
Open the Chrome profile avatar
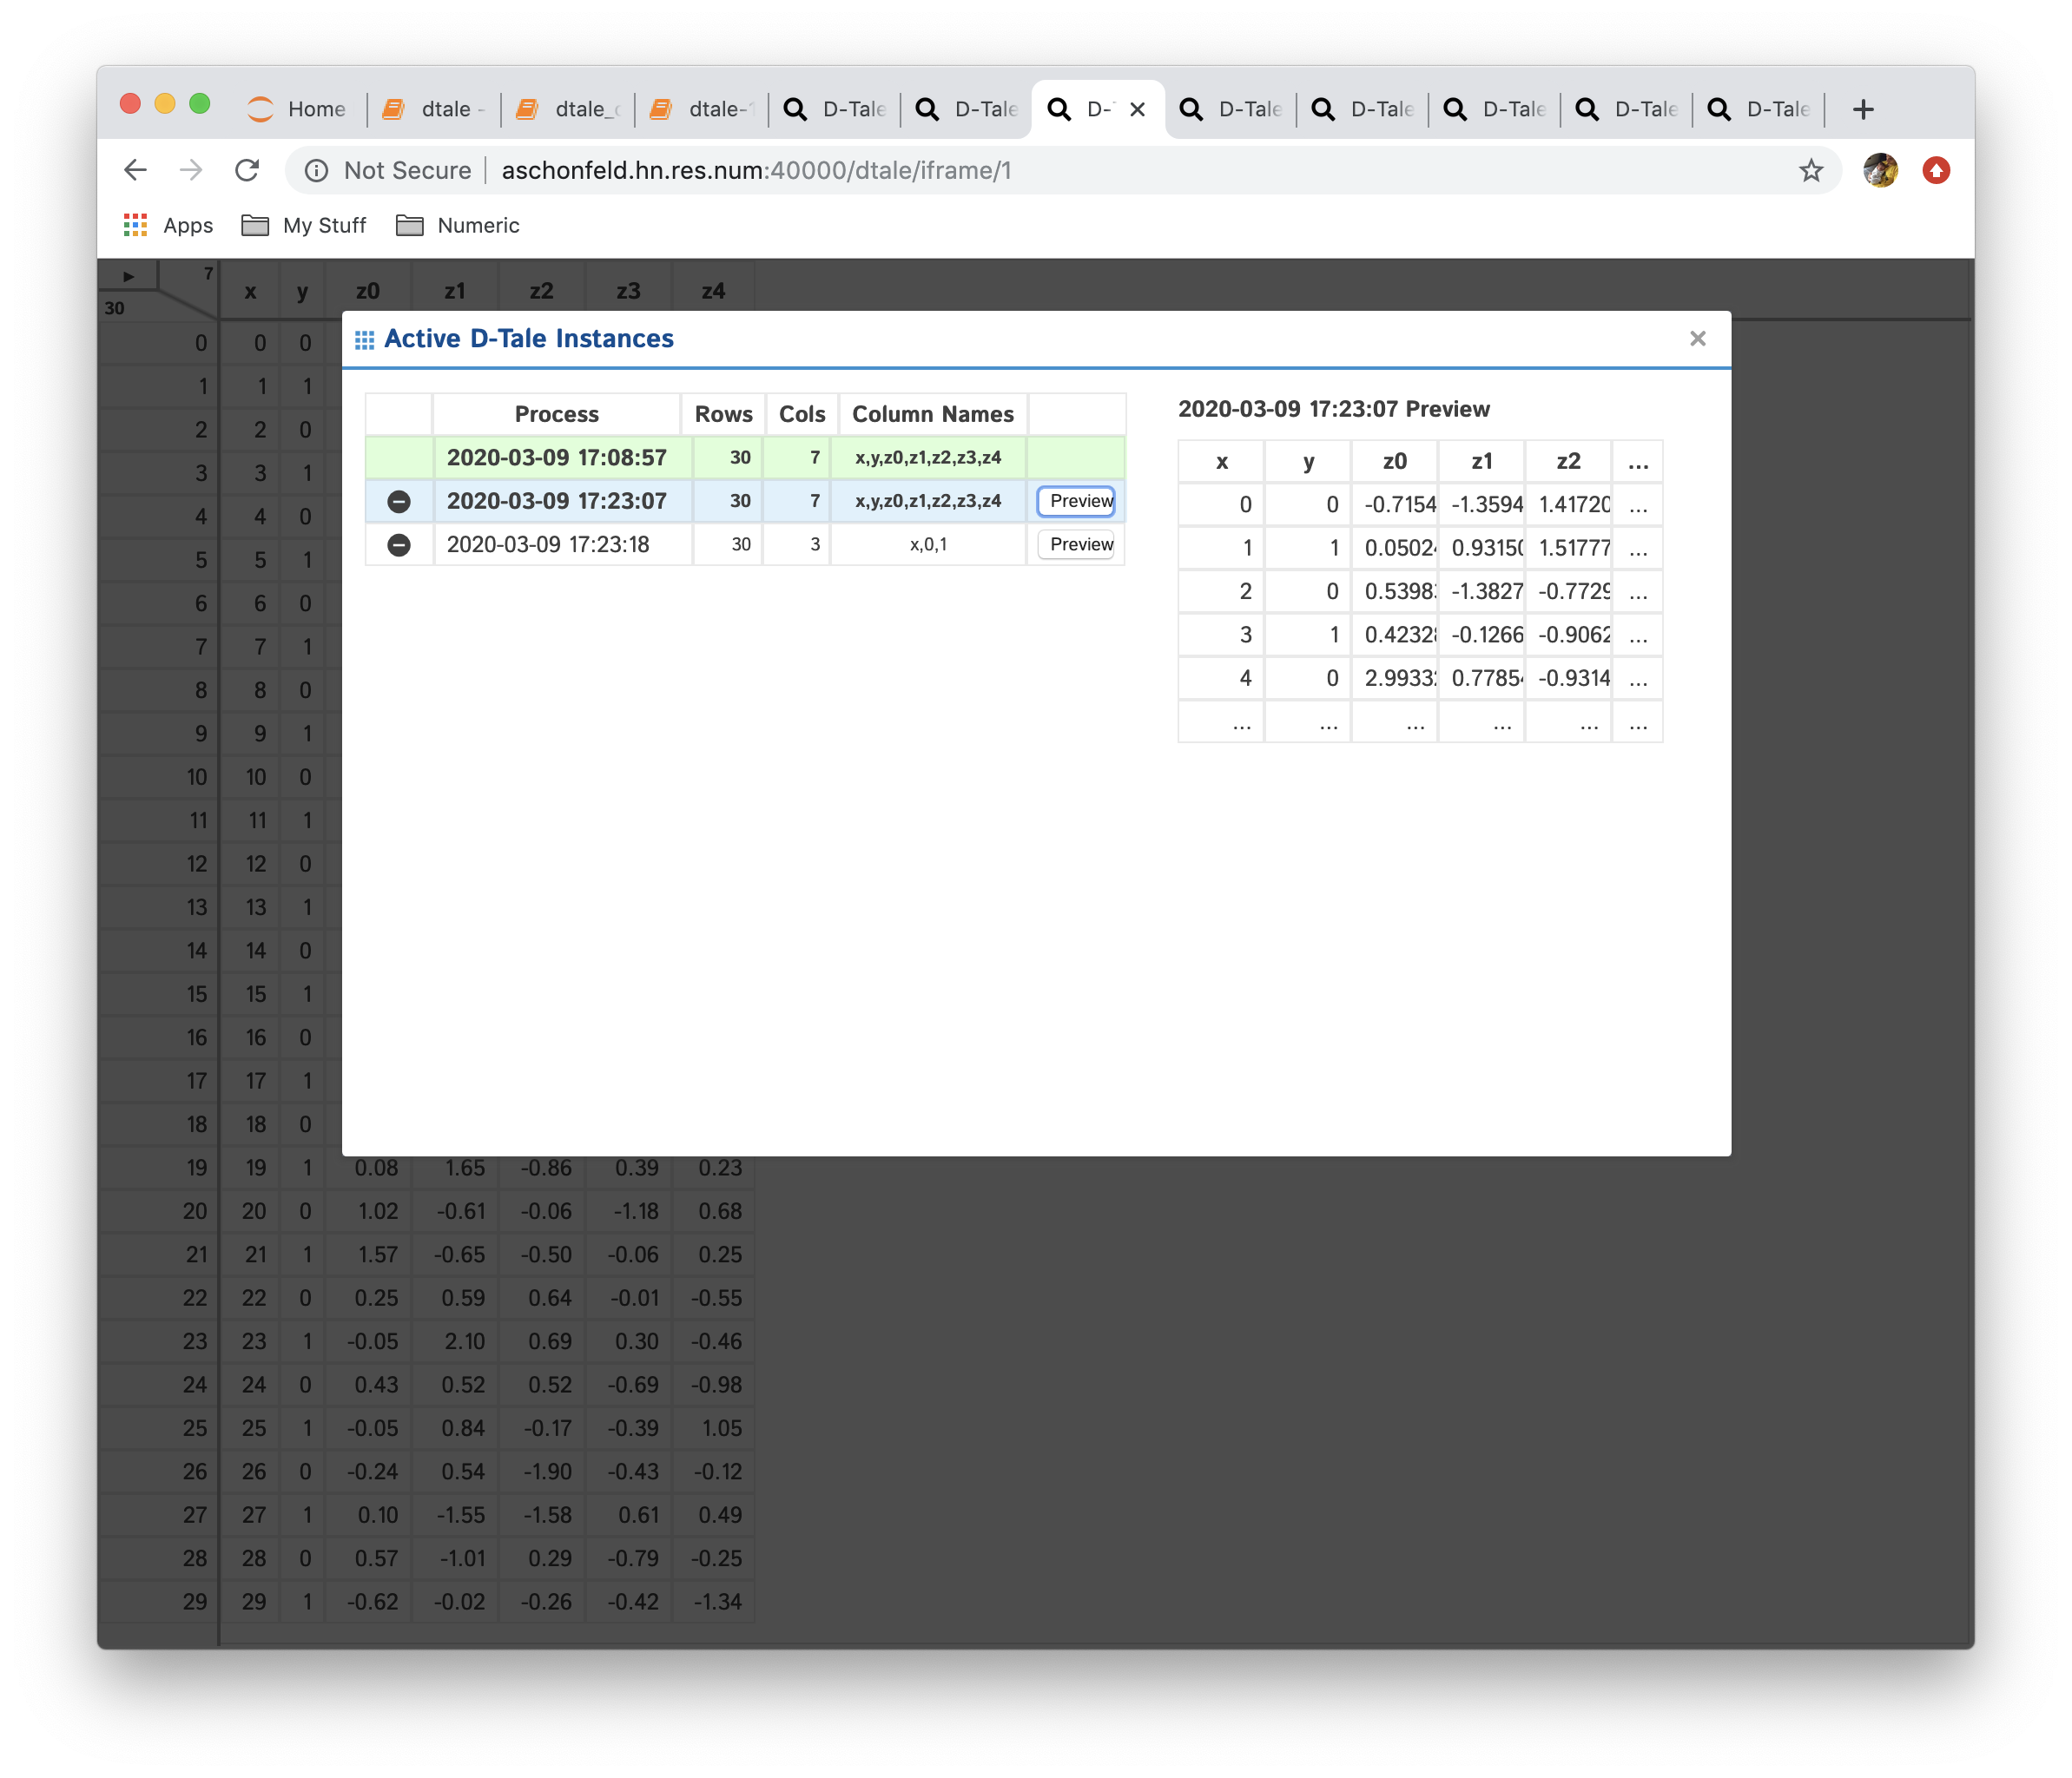pyautogui.click(x=1880, y=171)
